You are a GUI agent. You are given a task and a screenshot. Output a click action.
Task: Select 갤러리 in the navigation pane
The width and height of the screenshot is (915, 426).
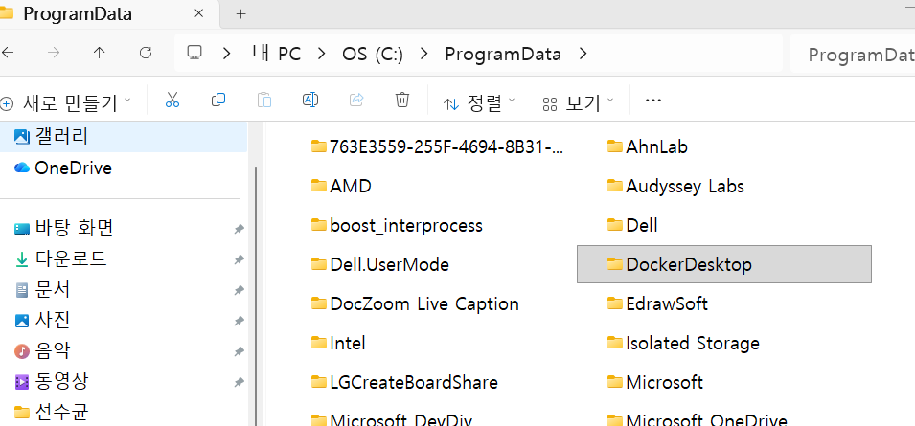[x=124, y=137]
